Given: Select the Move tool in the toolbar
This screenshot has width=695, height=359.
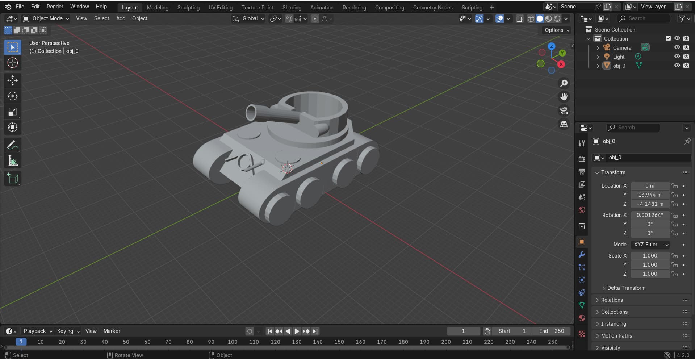Looking at the screenshot, I should pyautogui.click(x=13, y=80).
